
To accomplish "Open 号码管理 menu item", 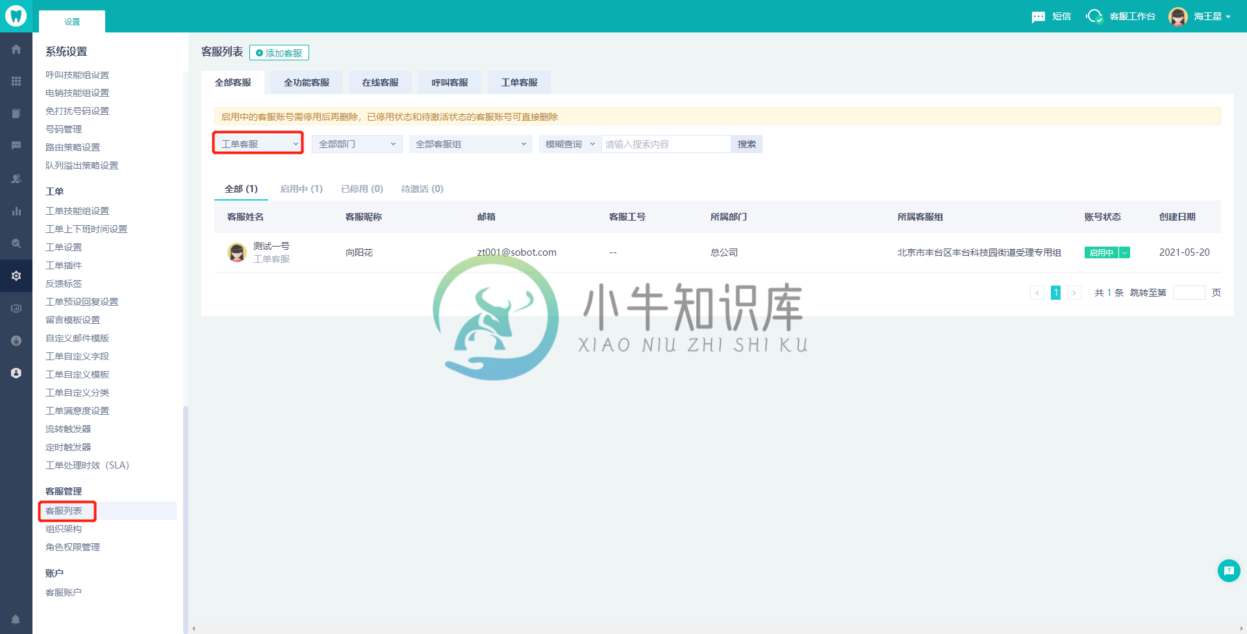I will coord(64,129).
